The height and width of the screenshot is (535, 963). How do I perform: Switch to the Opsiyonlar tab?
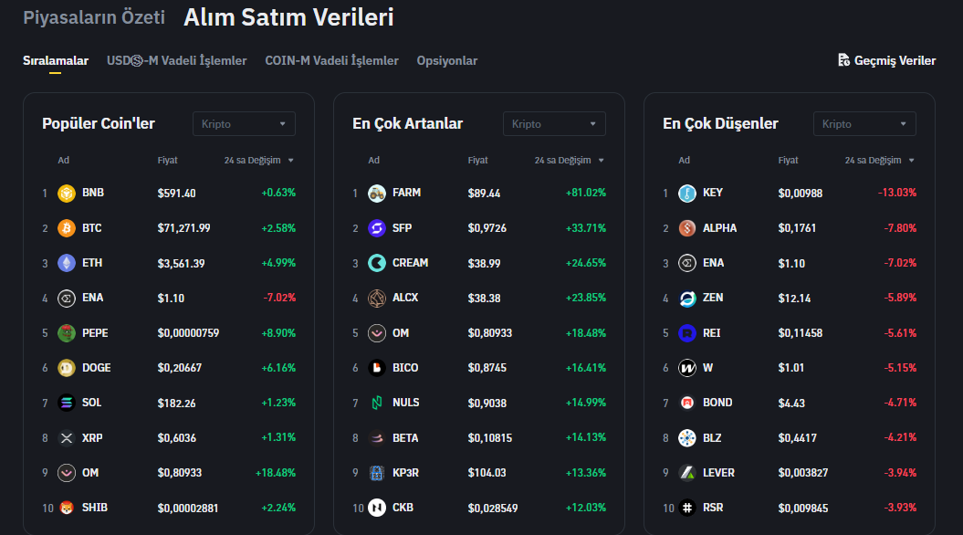click(x=447, y=61)
